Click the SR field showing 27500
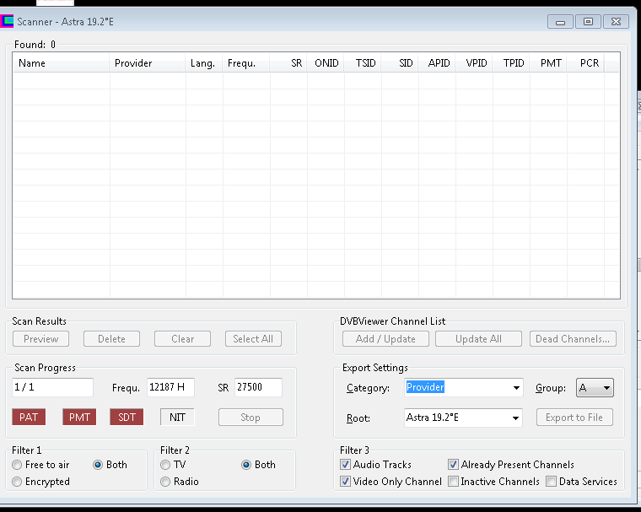The height and width of the screenshot is (512, 641). coord(258,388)
